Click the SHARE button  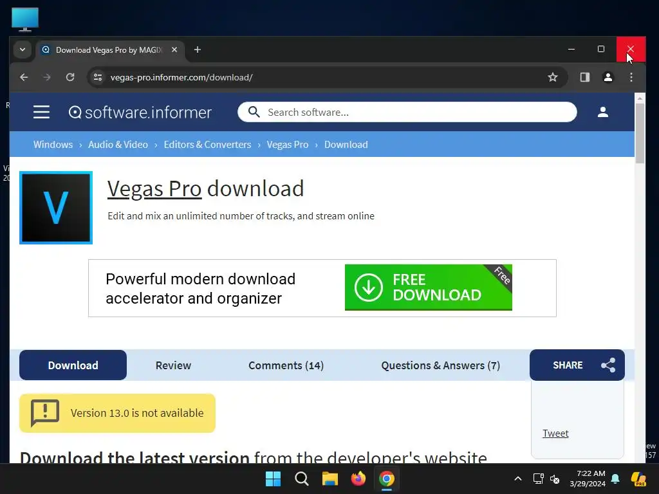tap(577, 365)
